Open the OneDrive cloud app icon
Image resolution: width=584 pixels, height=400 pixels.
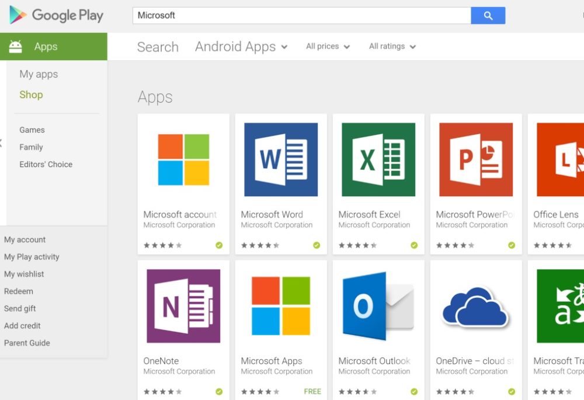(476, 306)
